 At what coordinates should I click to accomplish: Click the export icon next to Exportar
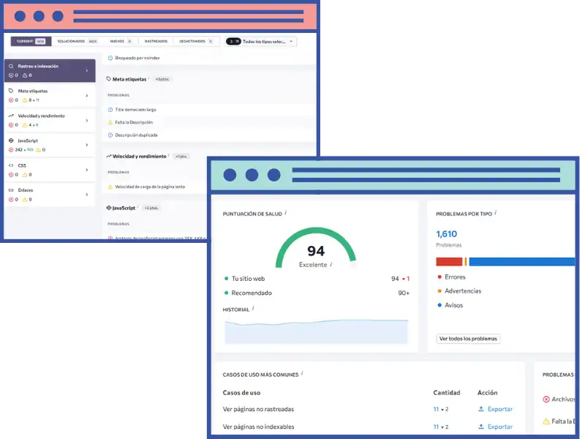481,409
